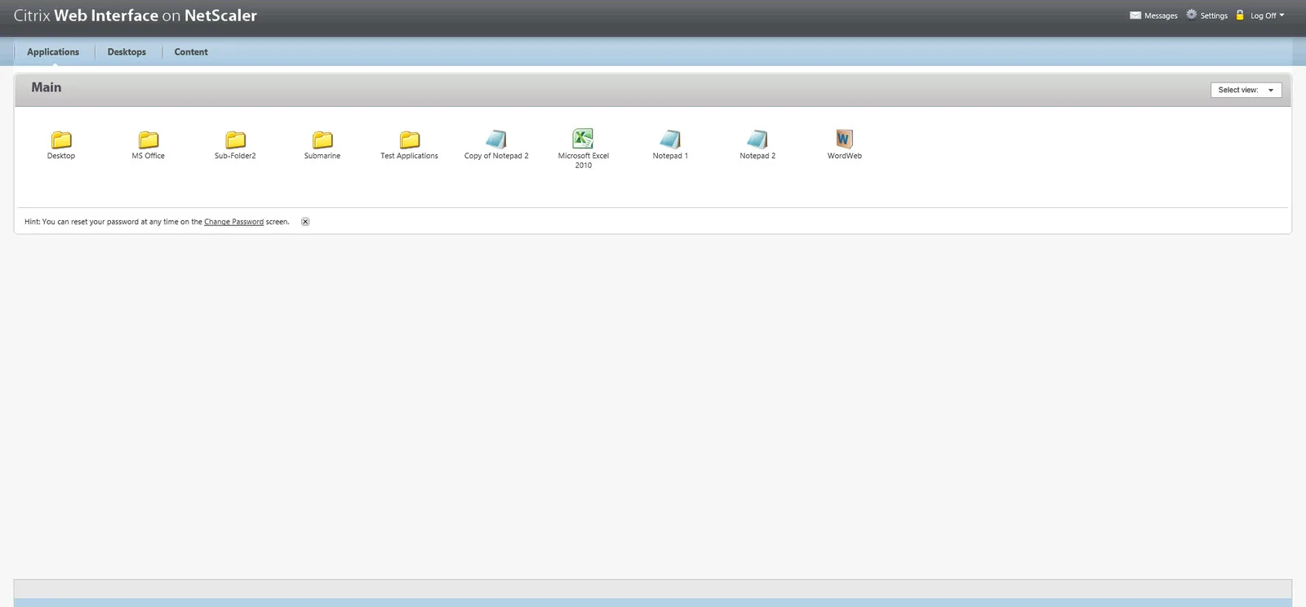Click the "Submarine" folder label
Image resolution: width=1306 pixels, height=607 pixels.
click(x=322, y=156)
